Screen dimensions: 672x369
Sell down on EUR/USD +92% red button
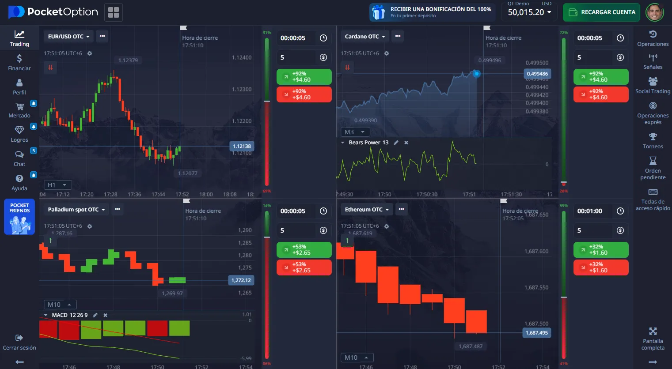click(x=304, y=94)
